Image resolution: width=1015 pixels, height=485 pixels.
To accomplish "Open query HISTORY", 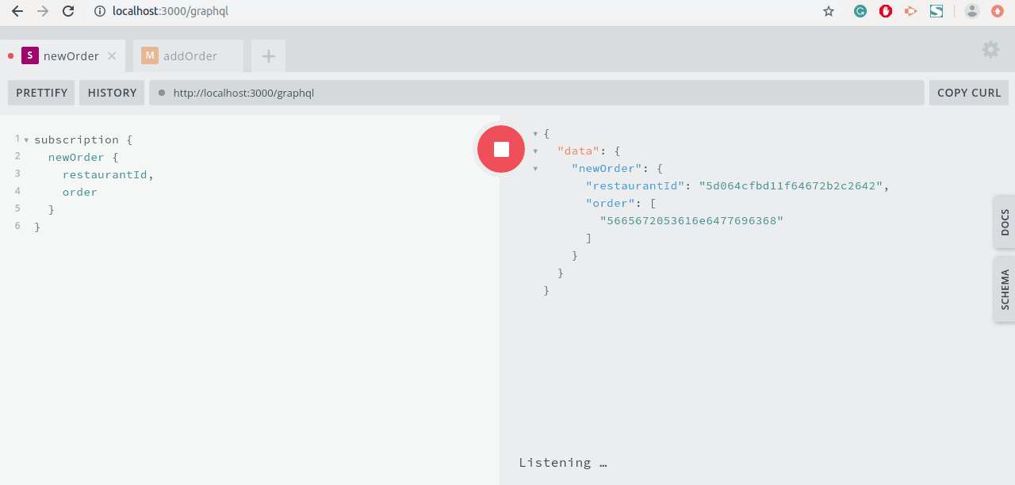I will [x=111, y=93].
